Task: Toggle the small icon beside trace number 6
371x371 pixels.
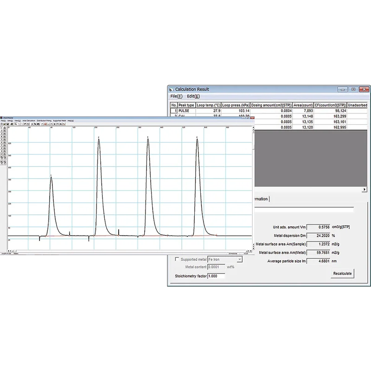Action: 5,142
